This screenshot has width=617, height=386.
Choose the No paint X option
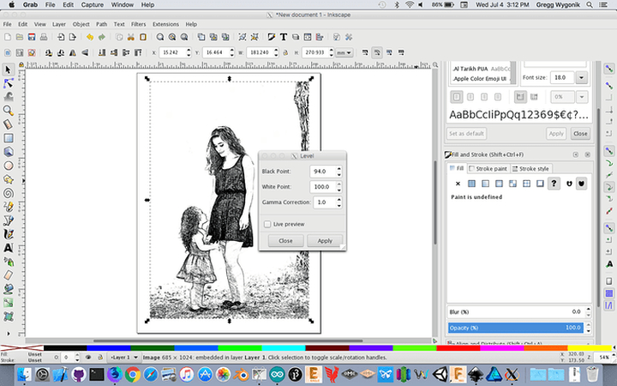(458, 184)
